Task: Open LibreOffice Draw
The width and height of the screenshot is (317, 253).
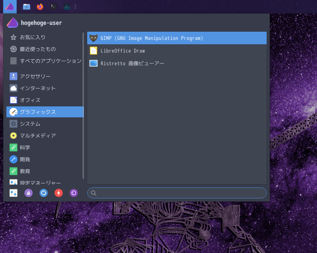Action: 177,51
